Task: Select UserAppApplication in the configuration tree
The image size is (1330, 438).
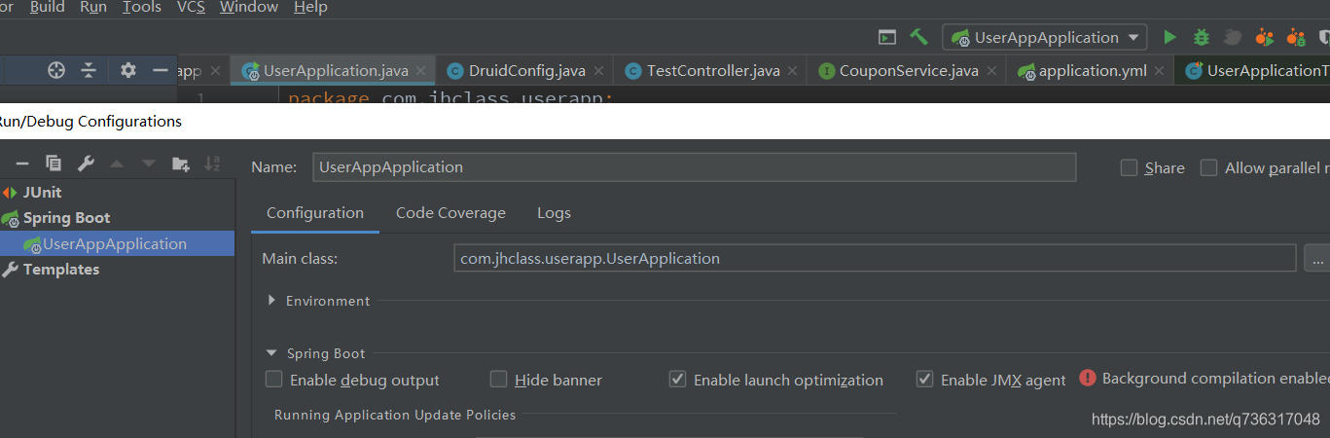Action: pyautogui.click(x=117, y=244)
